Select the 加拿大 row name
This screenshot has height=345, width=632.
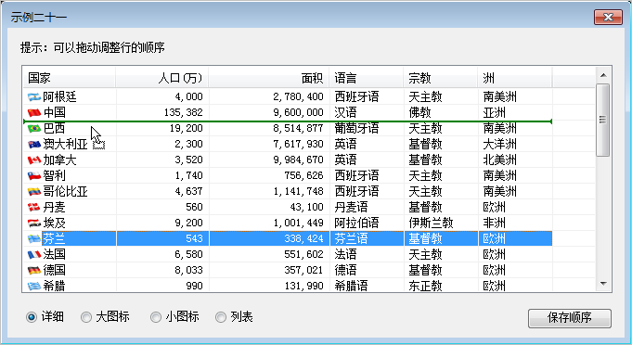point(59,160)
